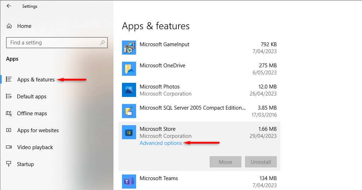Select Apps & features in sidebar
362x190 pixels.
pyautogui.click(x=36, y=80)
